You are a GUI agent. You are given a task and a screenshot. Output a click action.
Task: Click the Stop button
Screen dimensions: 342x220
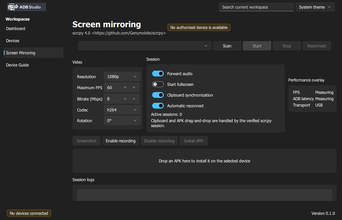287,46
